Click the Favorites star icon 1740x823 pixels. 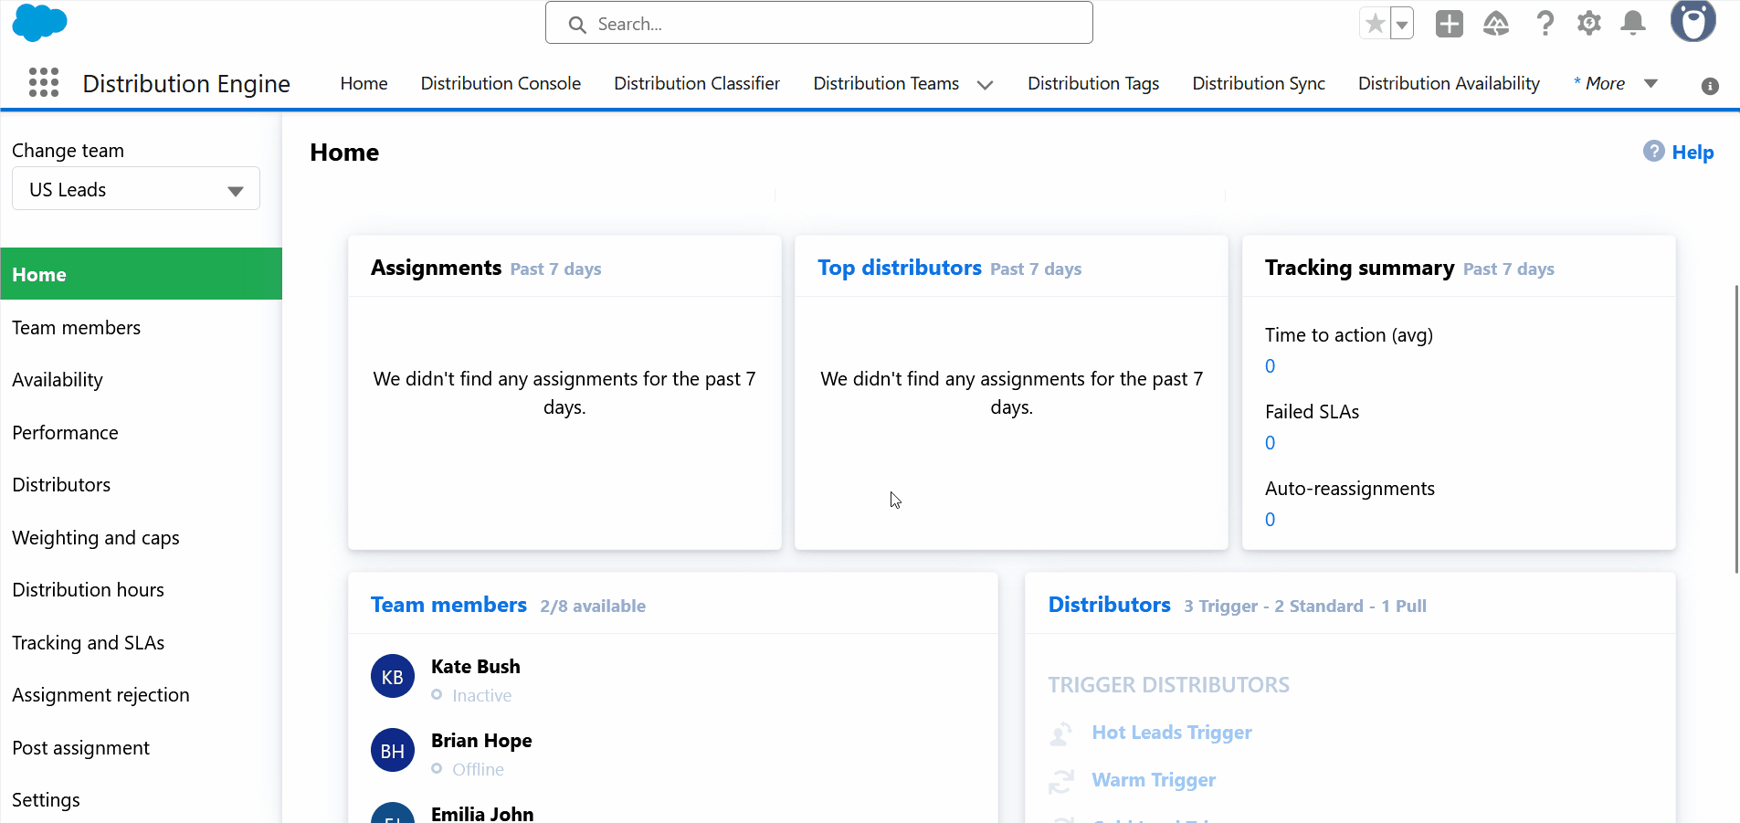click(1375, 24)
